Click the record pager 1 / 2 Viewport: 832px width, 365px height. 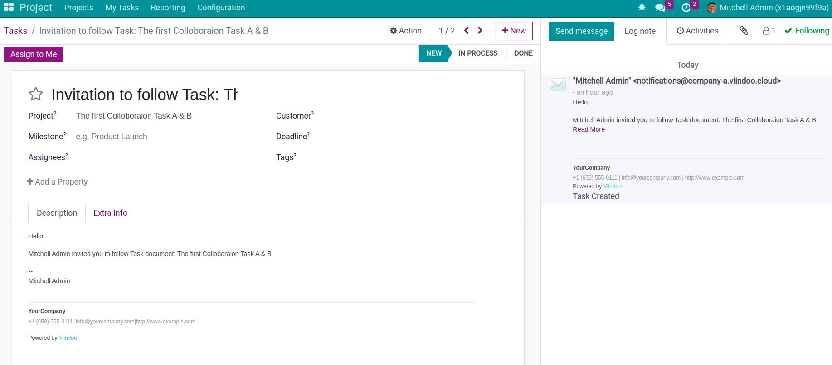447,31
